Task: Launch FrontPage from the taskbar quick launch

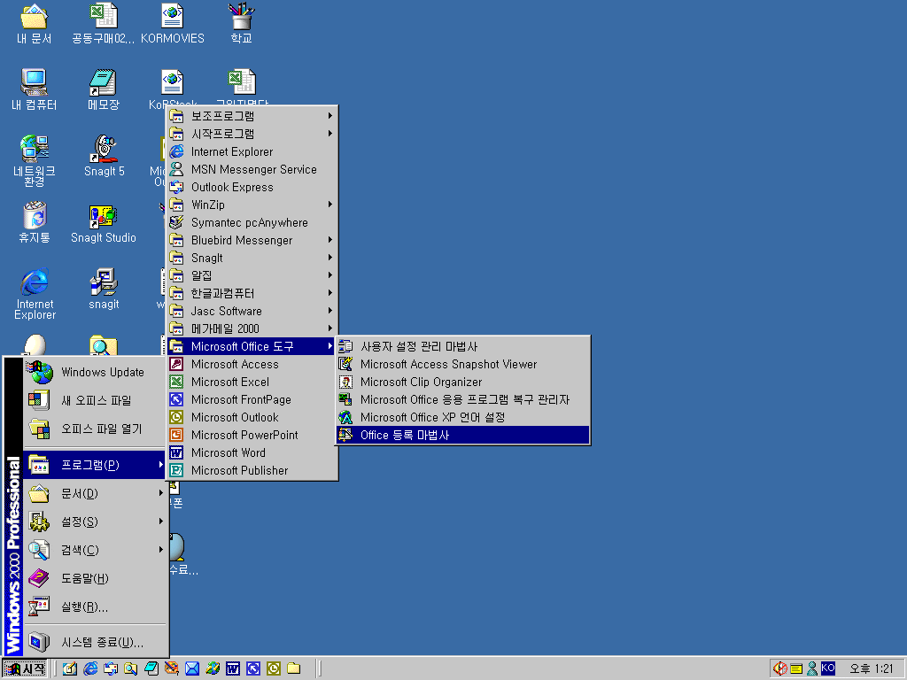Action: click(x=253, y=668)
